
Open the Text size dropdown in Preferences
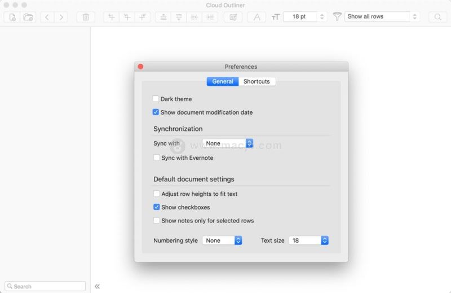(x=308, y=240)
